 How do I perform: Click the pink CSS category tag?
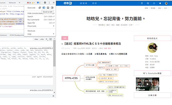click(65, 38)
